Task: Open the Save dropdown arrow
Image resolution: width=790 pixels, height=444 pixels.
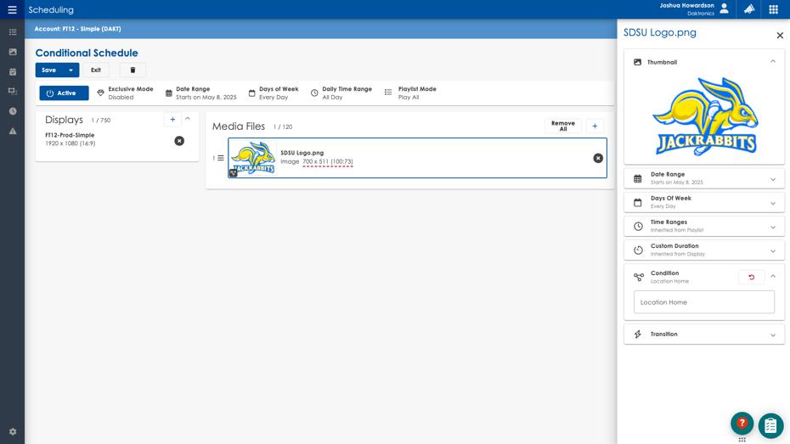Action: click(71, 70)
